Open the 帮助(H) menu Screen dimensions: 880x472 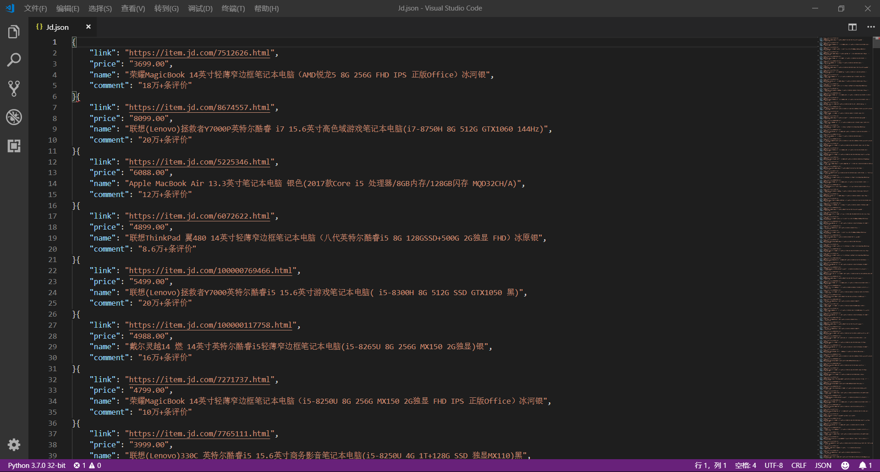click(x=266, y=8)
